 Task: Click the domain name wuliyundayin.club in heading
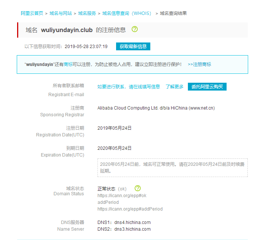click(x=67, y=30)
